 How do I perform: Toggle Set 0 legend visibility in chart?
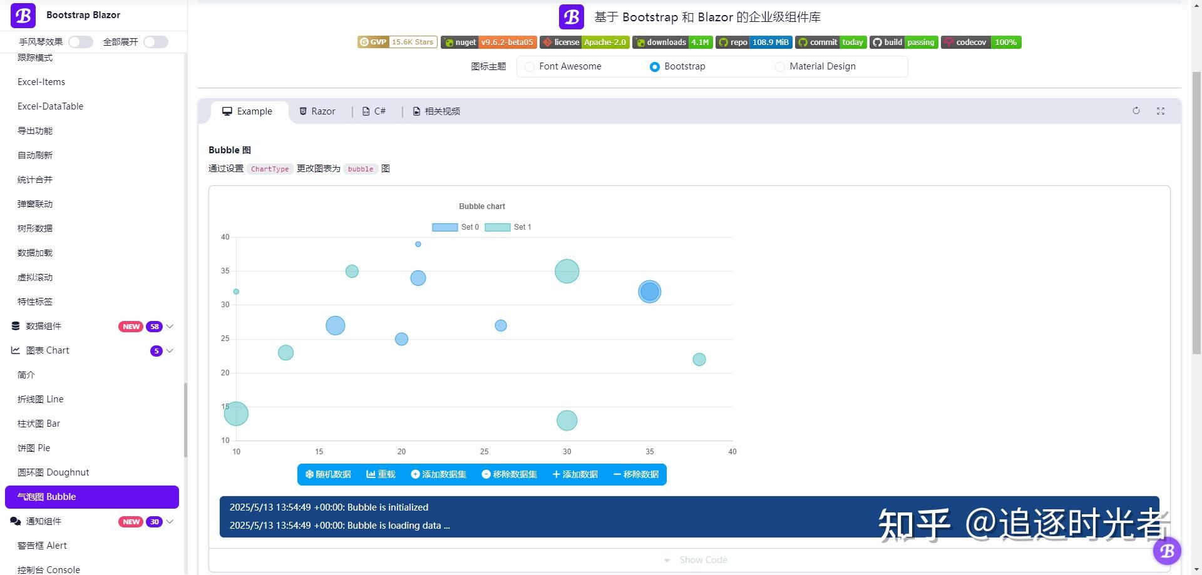[455, 227]
